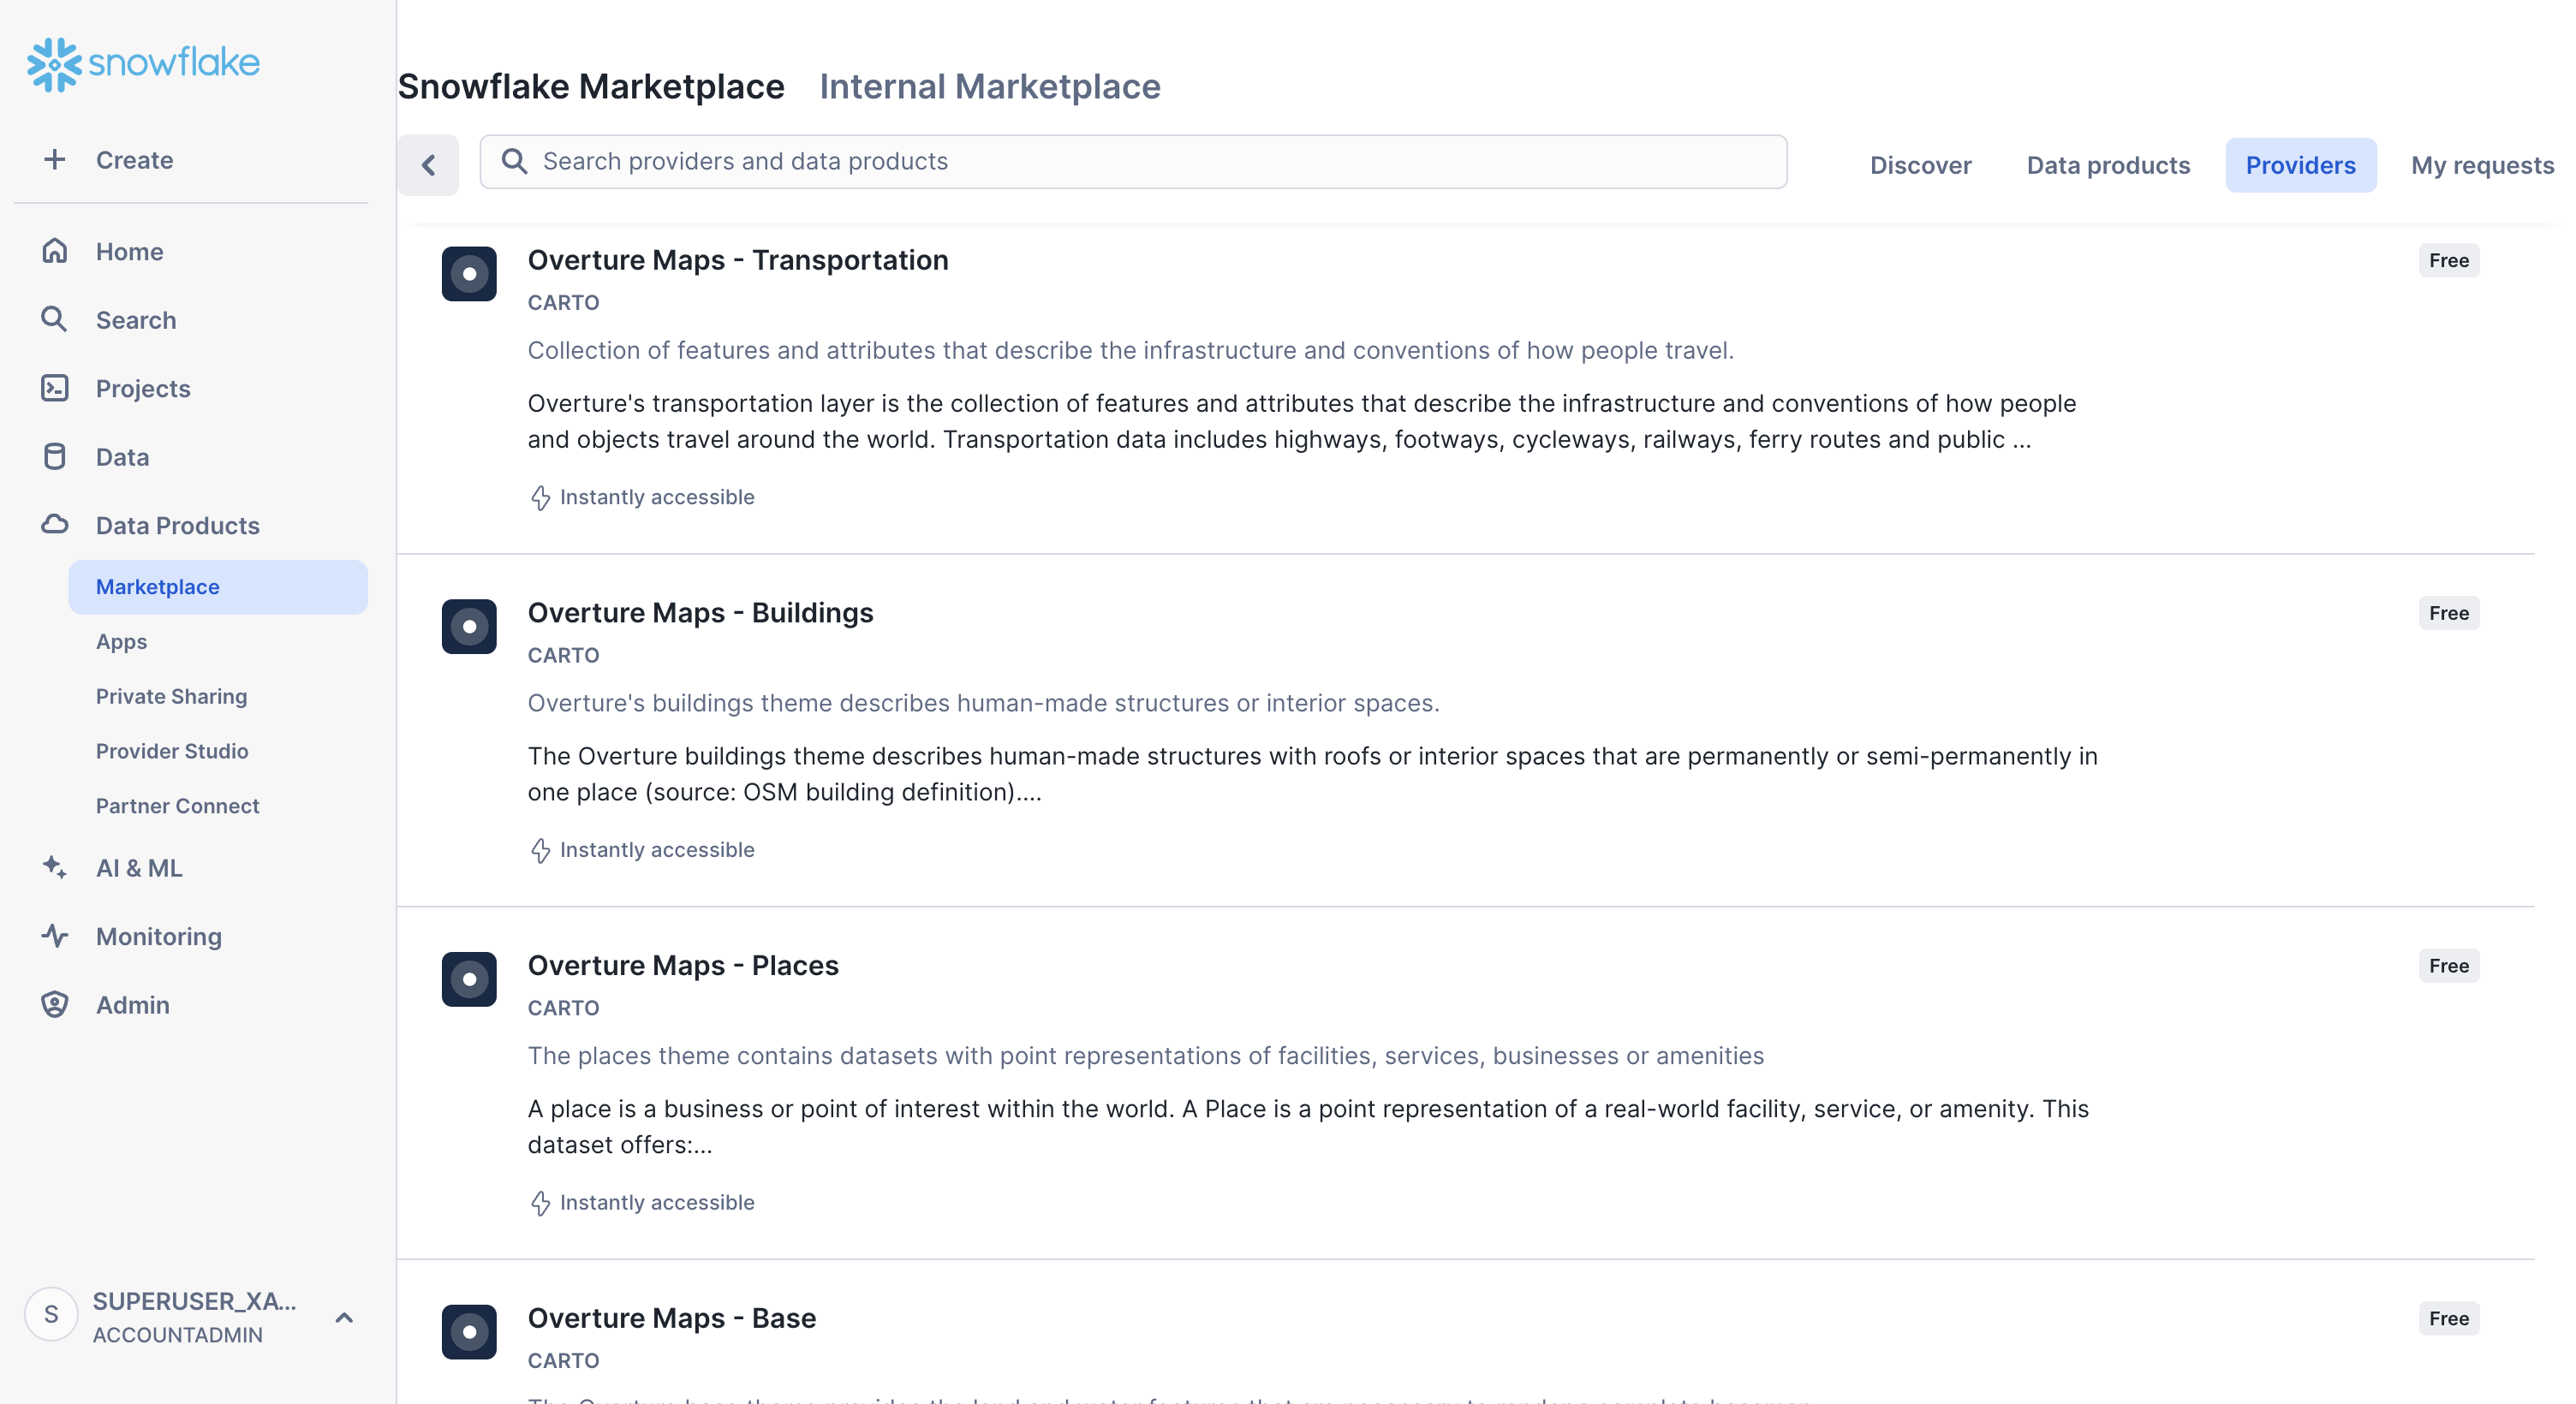The image size is (2576, 1404).
Task: Open Overture Maps - Base listing title
Action: click(672, 1318)
